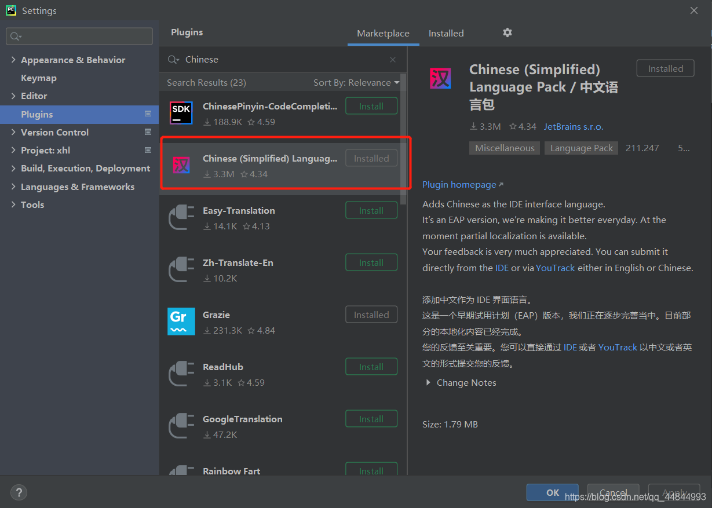The image size is (712, 508).
Task: Click the plugin list vertical scrollbar
Action: point(403,139)
